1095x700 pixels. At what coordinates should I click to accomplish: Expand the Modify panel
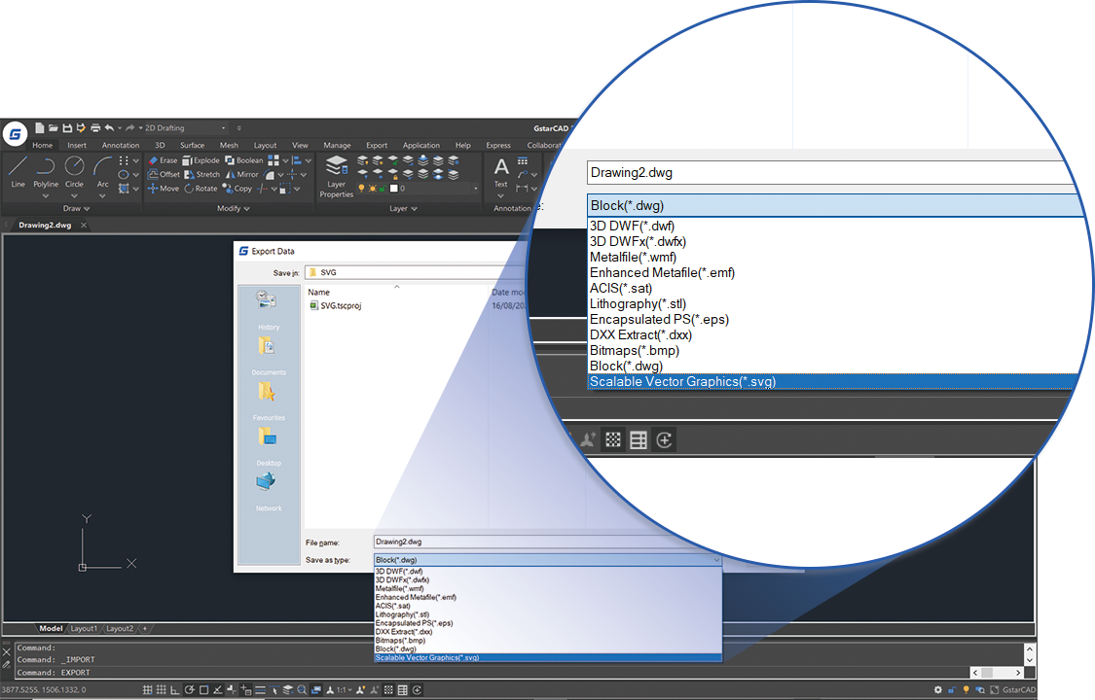point(234,208)
